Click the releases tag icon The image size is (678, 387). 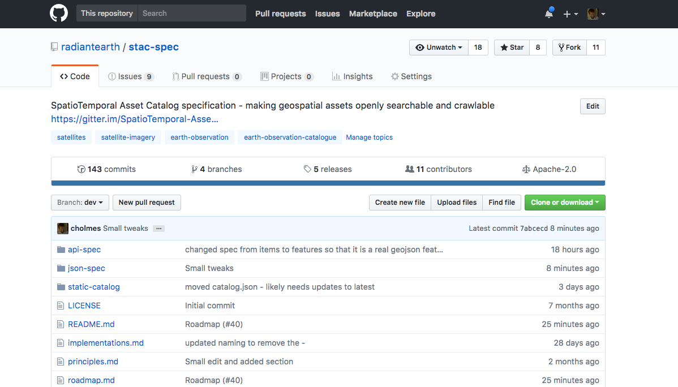coord(307,169)
